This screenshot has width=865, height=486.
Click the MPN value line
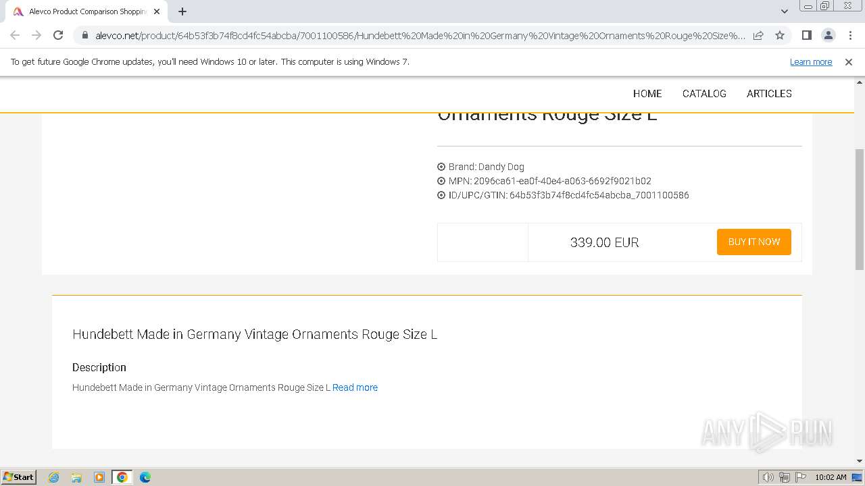click(x=550, y=181)
